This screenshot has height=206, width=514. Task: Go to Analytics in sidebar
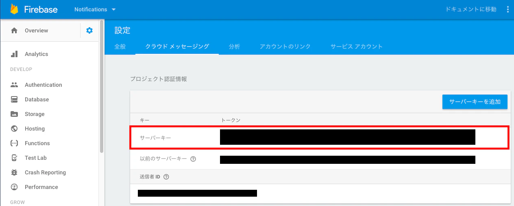pyautogui.click(x=36, y=54)
